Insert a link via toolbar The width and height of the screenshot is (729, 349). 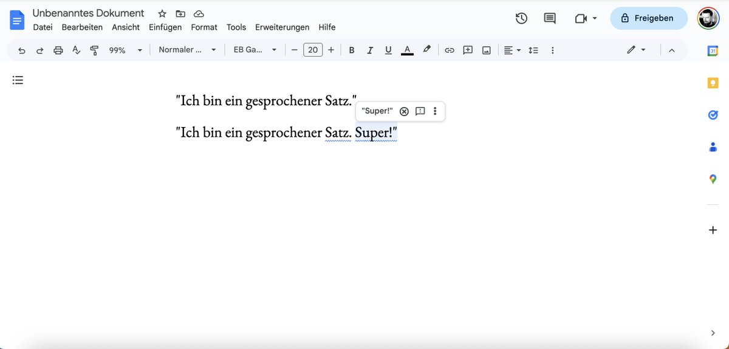(450, 50)
